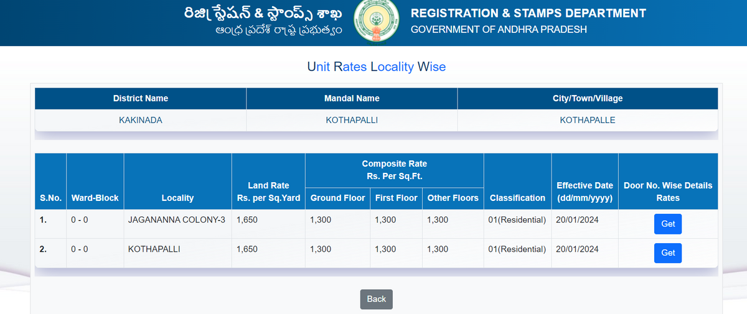Click the Effective Date column header
Image resolution: width=747 pixels, height=314 pixels.
pos(585,192)
